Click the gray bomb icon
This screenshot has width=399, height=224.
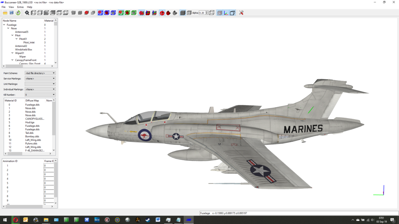point(175,13)
